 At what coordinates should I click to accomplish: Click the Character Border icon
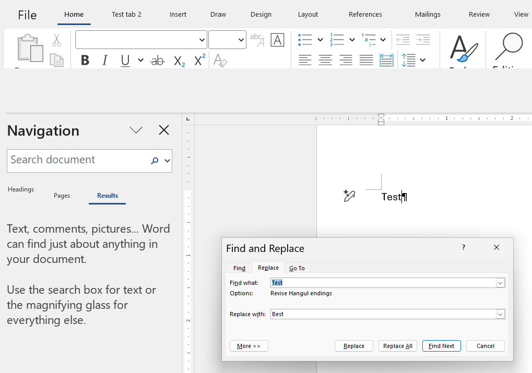pos(278,40)
